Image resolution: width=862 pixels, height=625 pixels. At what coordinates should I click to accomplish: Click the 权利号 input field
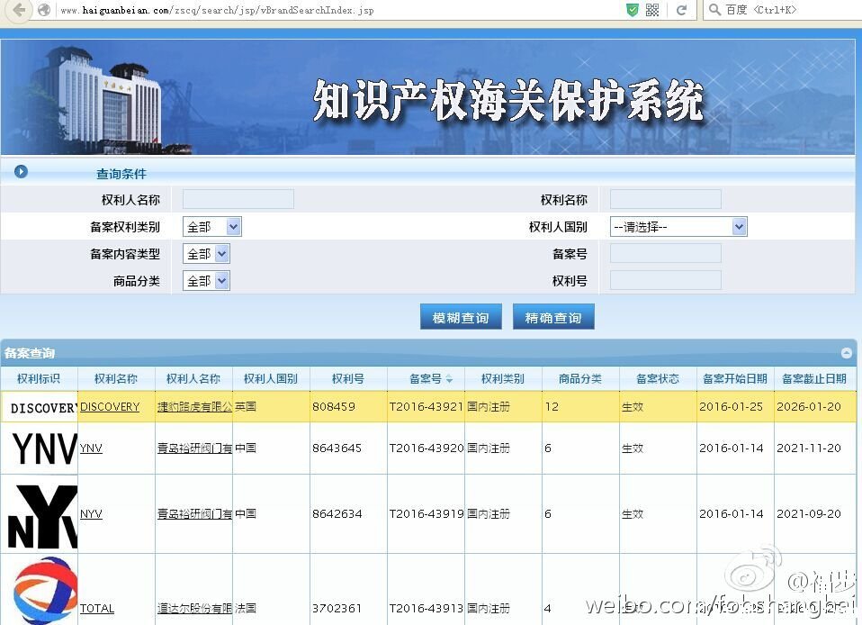[x=666, y=280]
